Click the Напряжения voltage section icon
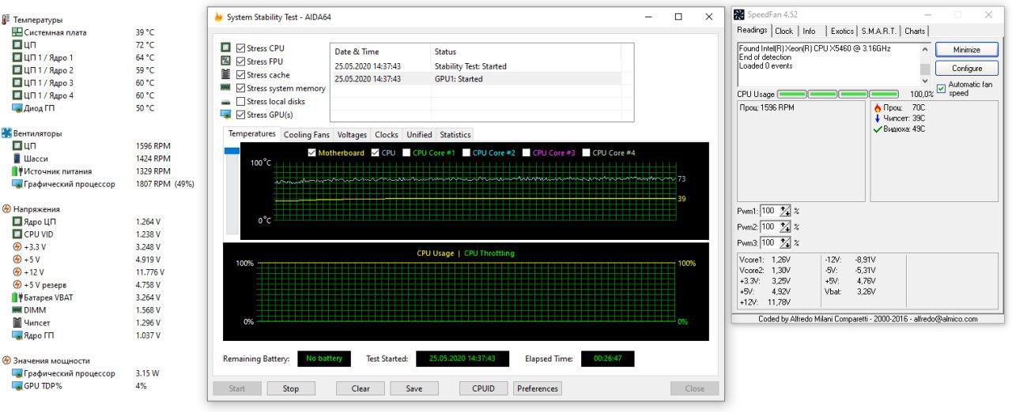Screen dimensions: 1012x412 [6, 209]
